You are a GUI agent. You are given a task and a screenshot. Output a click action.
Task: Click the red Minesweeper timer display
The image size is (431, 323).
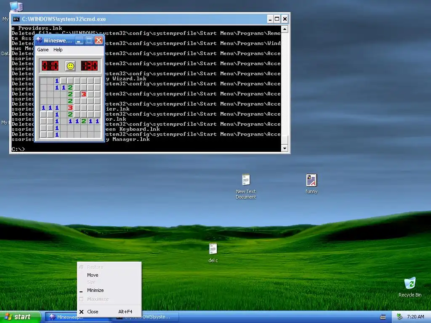pos(89,66)
